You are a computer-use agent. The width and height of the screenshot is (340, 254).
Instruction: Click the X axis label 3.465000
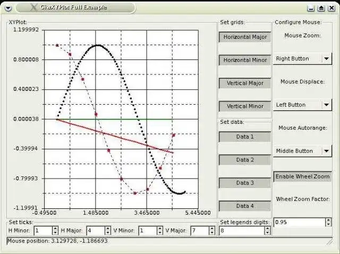click(147, 213)
